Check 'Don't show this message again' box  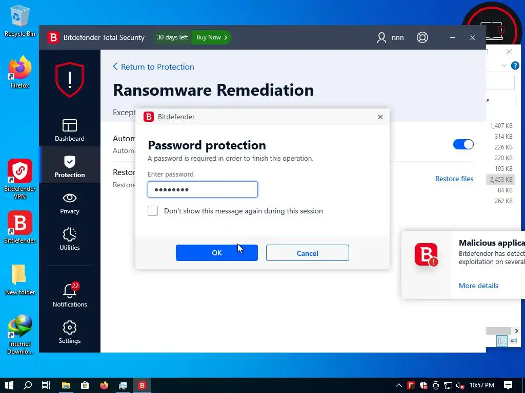(x=153, y=211)
